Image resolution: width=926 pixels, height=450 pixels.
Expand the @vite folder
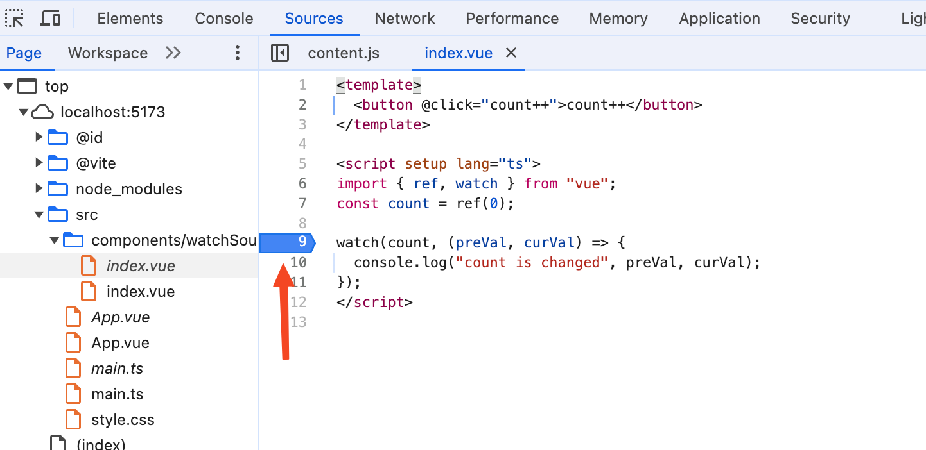click(39, 163)
